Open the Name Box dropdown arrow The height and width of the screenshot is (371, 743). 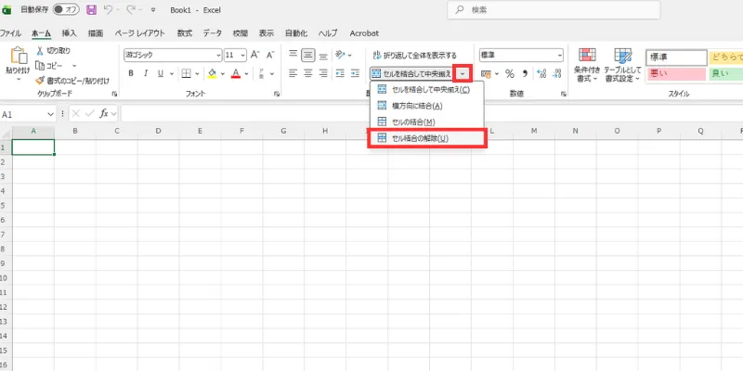point(50,114)
